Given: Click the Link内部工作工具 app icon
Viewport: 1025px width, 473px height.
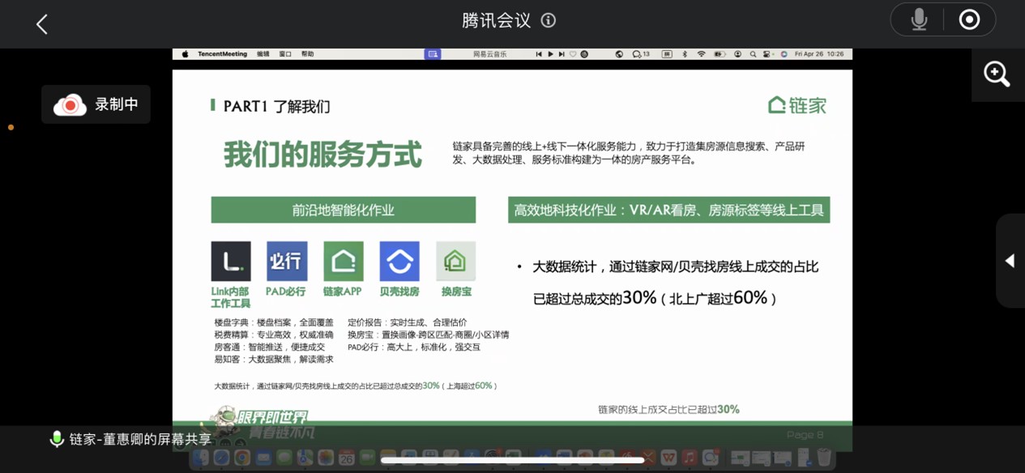Looking at the screenshot, I should 231,261.
